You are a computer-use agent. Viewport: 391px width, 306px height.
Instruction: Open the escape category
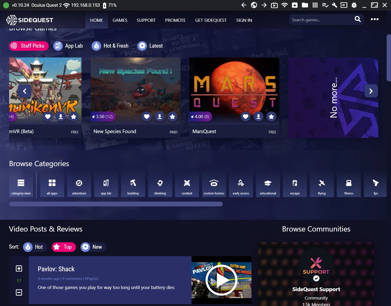pyautogui.click(x=295, y=185)
